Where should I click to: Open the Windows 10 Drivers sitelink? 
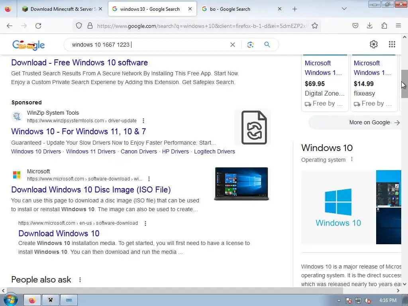coord(36,151)
